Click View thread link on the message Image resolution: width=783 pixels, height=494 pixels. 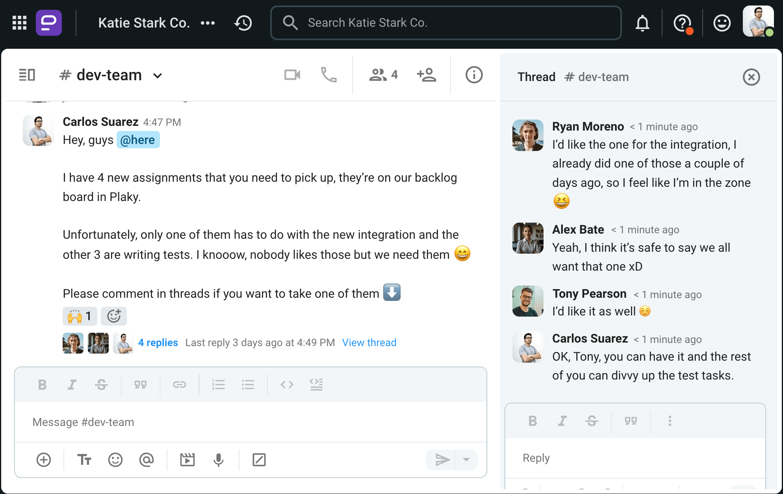click(369, 342)
